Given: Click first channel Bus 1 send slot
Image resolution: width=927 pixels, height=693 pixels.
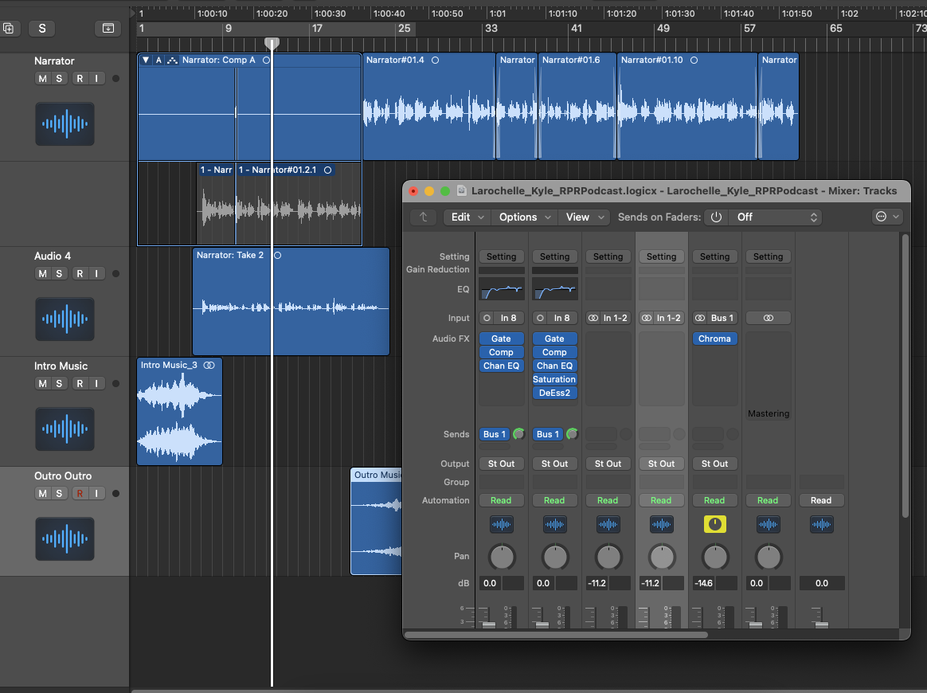Looking at the screenshot, I should pyautogui.click(x=495, y=434).
